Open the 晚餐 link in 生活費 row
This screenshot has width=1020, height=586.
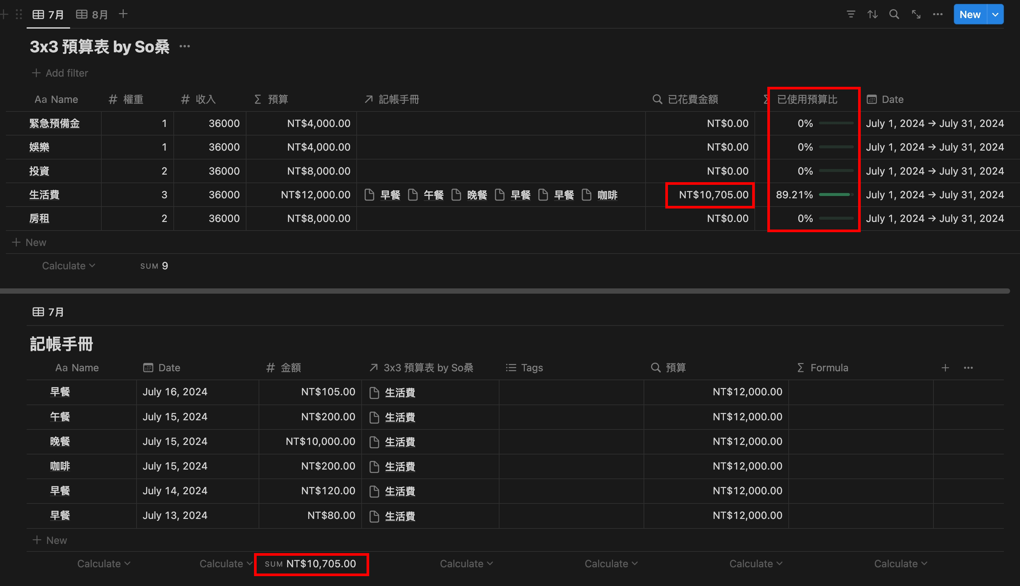(x=477, y=195)
